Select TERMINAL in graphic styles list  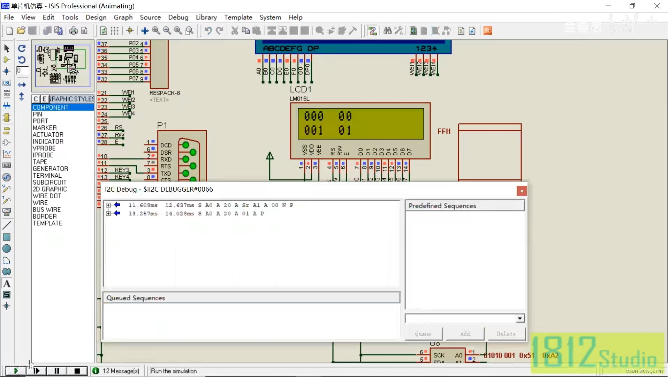pos(63,175)
